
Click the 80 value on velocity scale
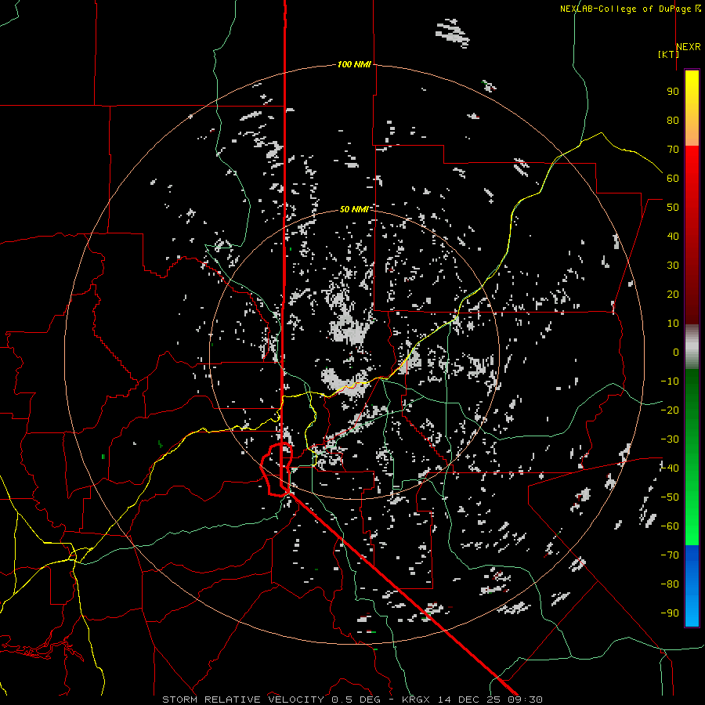click(673, 121)
